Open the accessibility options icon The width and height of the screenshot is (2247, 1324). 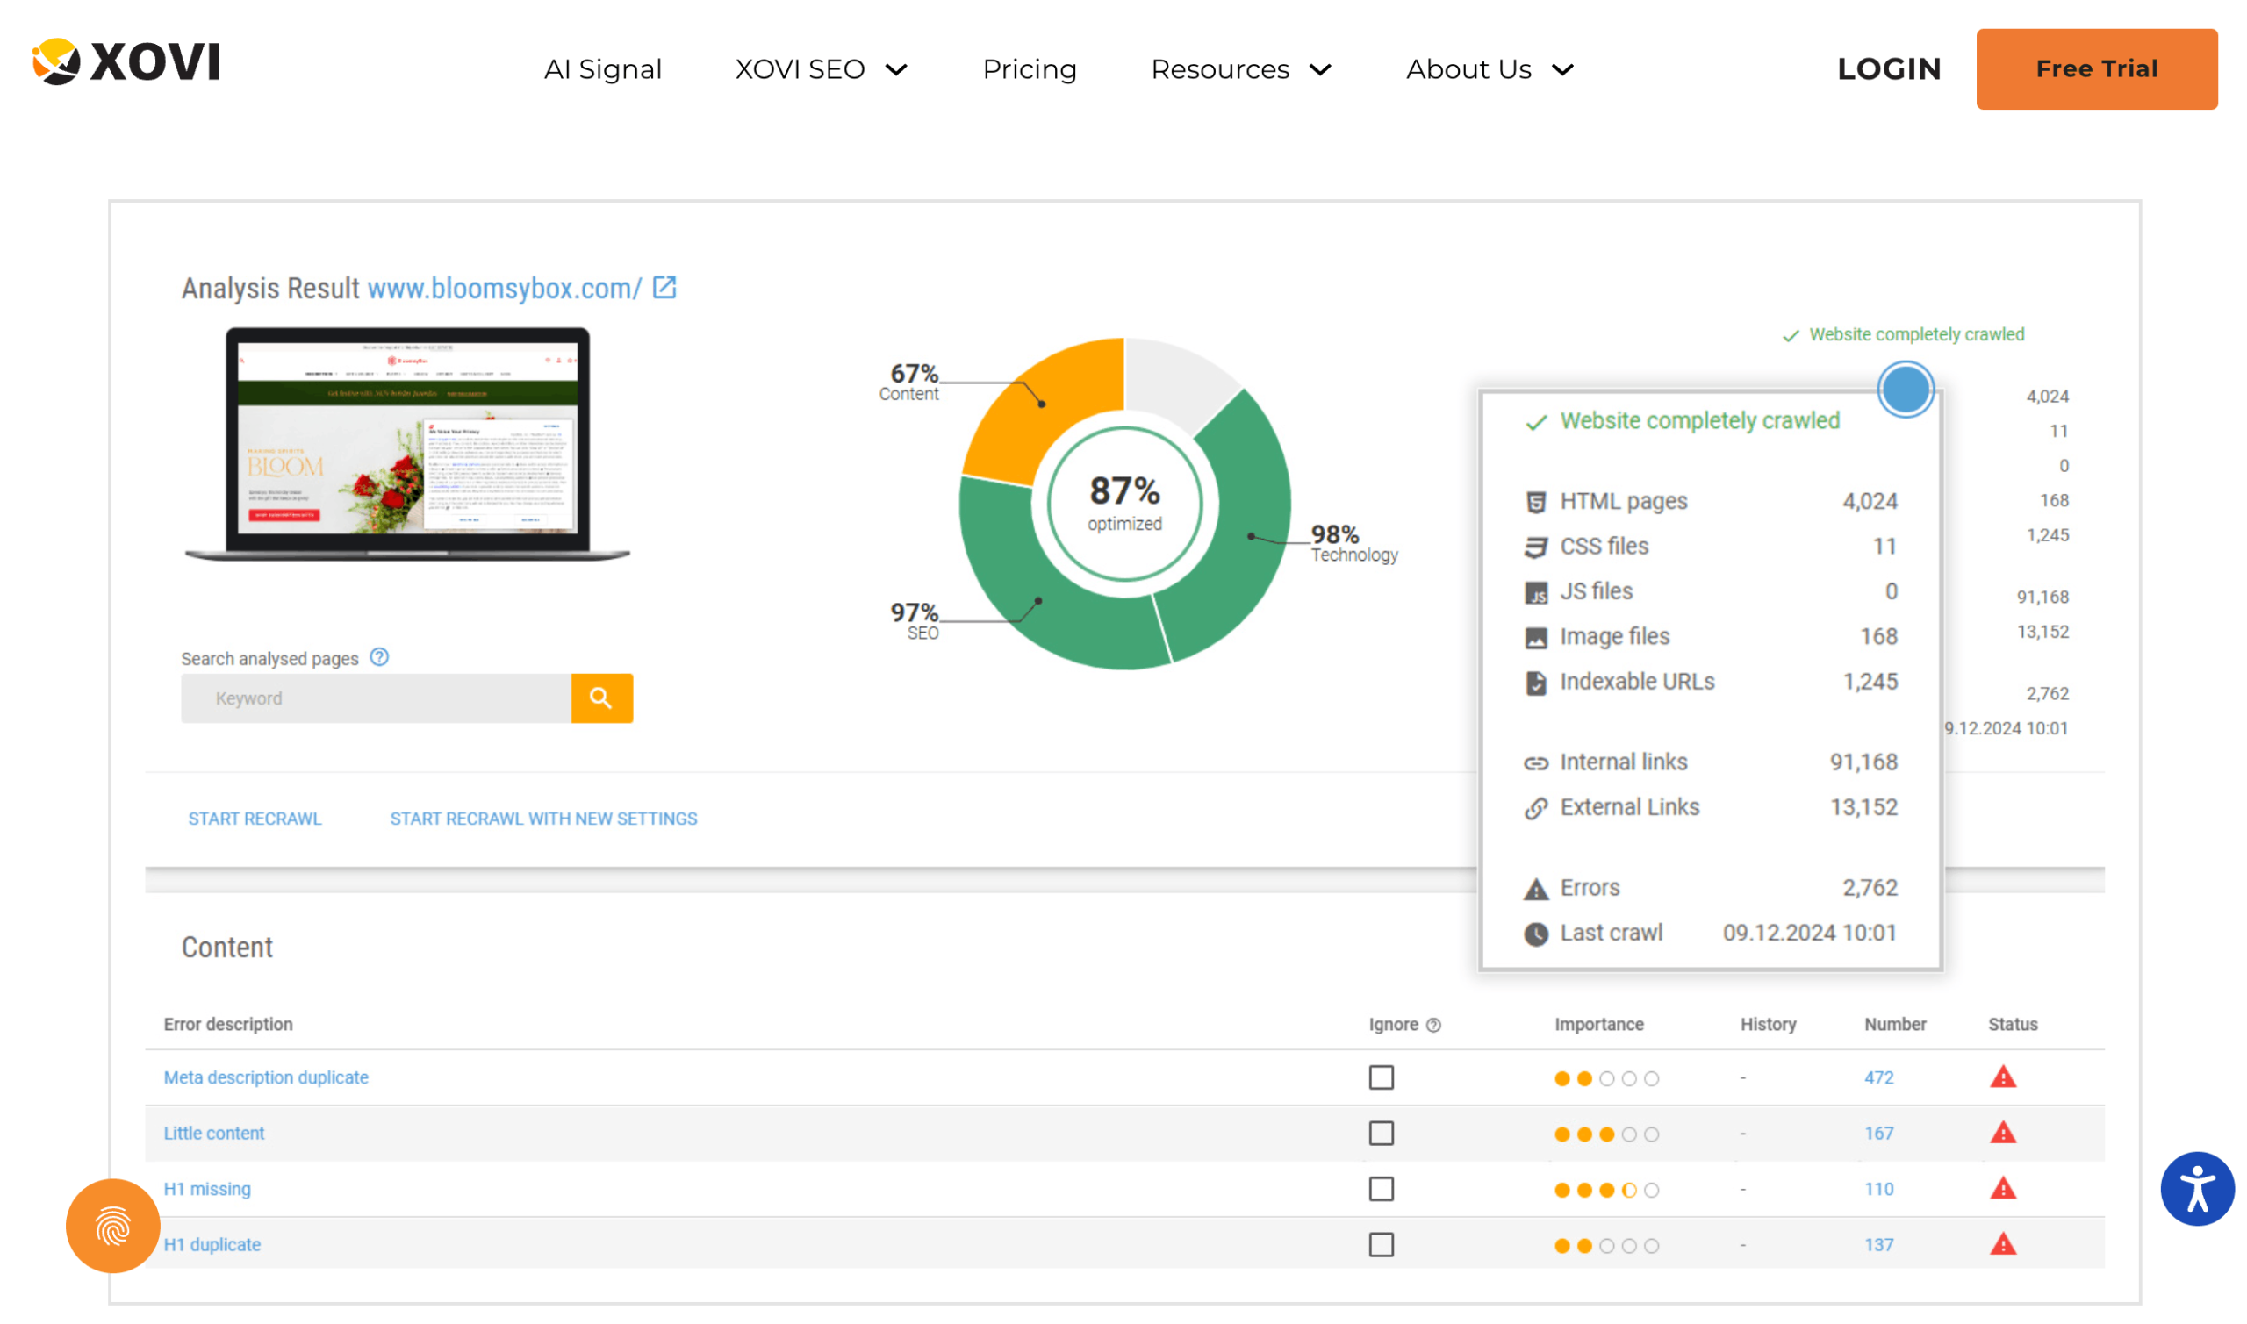[x=2196, y=1188]
